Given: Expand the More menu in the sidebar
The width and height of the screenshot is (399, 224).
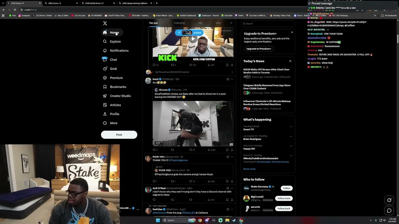Looking at the screenshot, I should coord(110,123).
